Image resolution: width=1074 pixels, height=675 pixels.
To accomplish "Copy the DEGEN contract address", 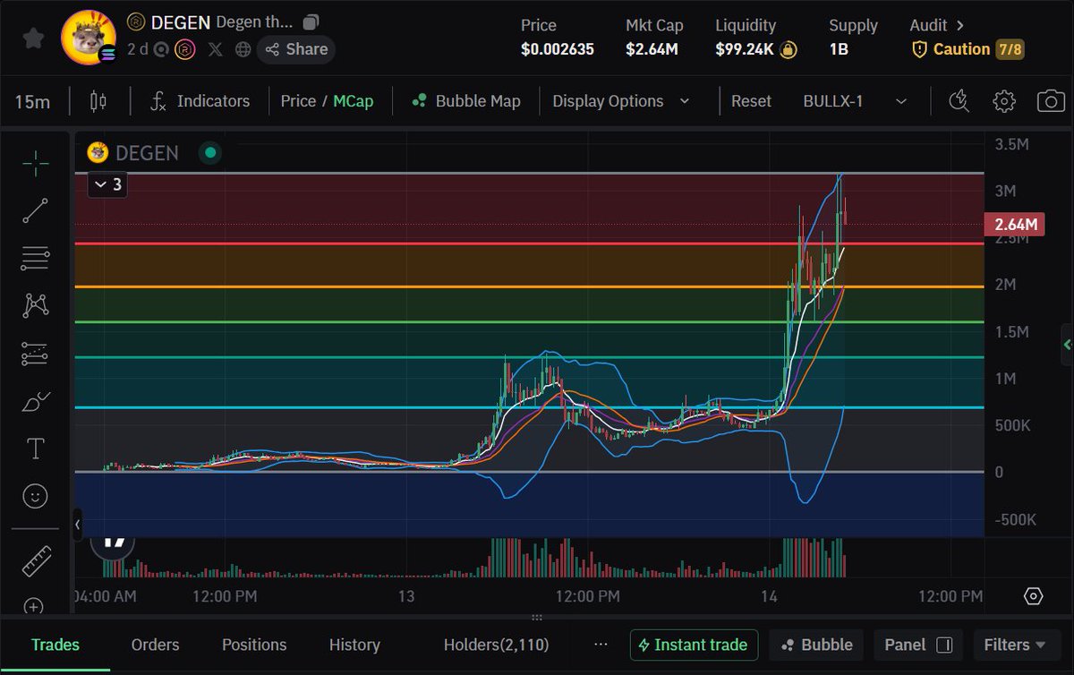I will click(x=311, y=21).
